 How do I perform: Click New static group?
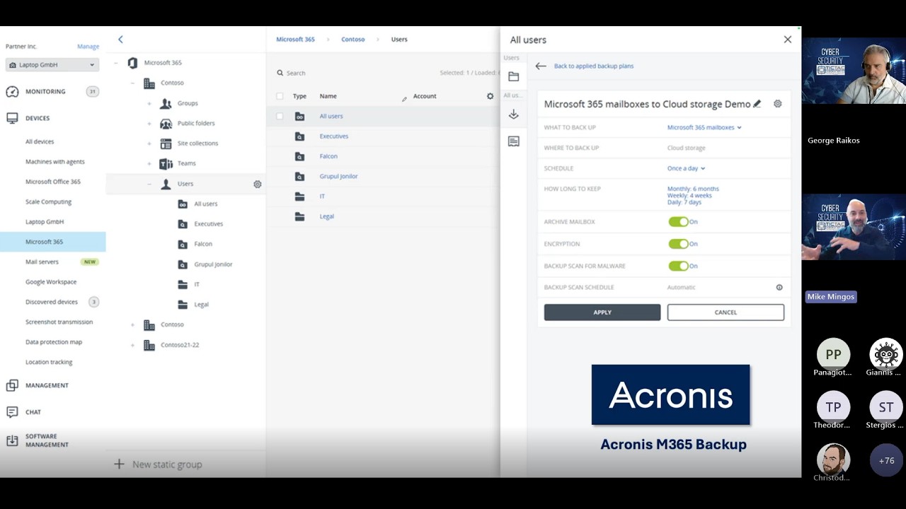pyautogui.click(x=159, y=464)
